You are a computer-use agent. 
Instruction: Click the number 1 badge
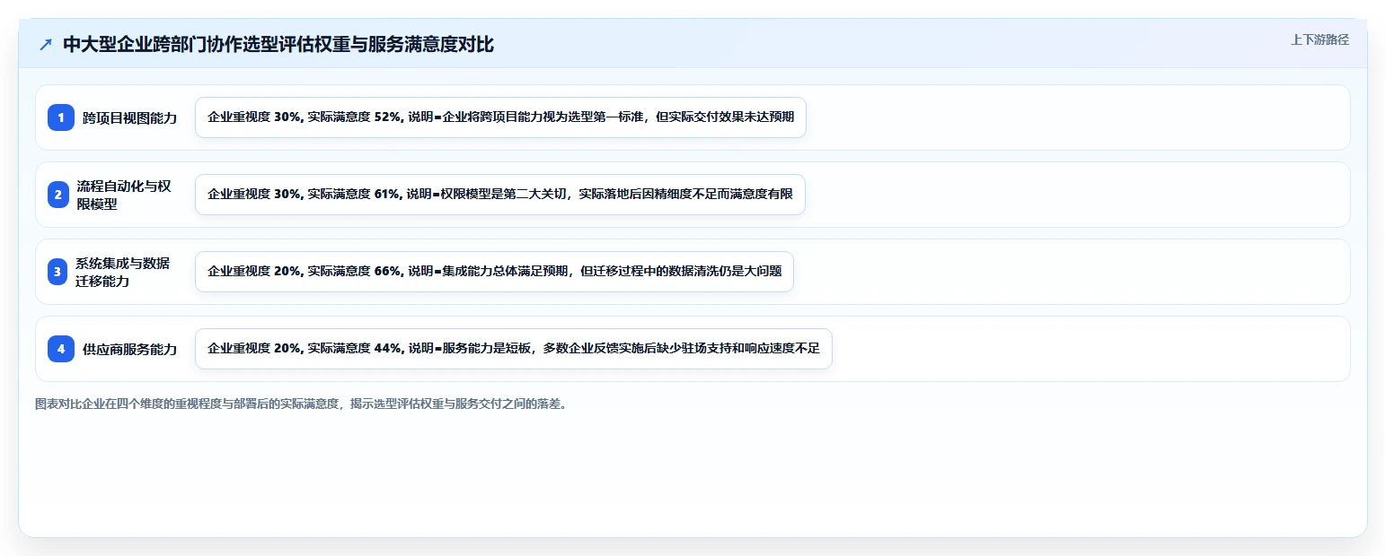61,117
